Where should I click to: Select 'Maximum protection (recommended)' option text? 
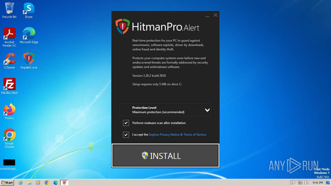click(x=158, y=112)
